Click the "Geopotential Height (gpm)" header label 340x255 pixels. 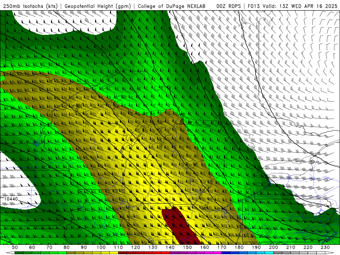coord(98,6)
